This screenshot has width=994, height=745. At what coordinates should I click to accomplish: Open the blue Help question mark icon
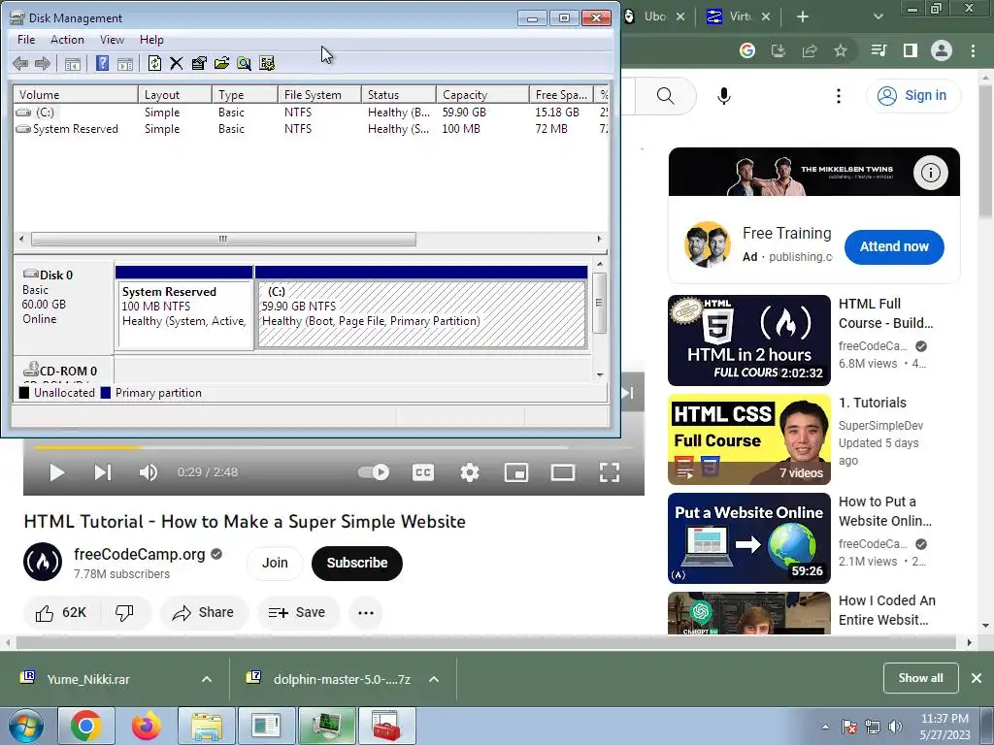click(102, 63)
